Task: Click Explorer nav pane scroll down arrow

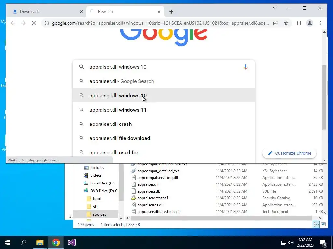Action: coord(121,218)
